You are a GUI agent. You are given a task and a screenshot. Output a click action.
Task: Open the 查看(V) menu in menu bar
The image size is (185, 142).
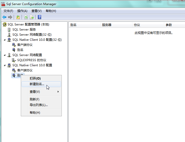36,11
